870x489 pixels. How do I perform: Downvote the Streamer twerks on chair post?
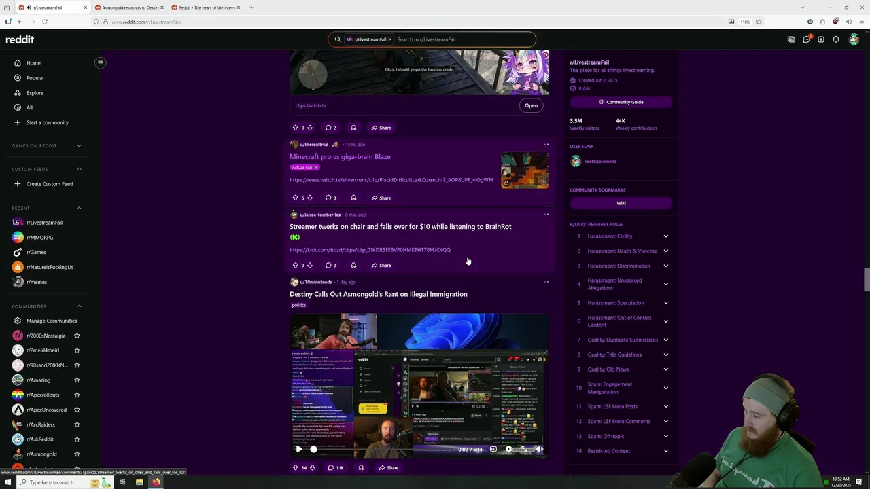310,265
